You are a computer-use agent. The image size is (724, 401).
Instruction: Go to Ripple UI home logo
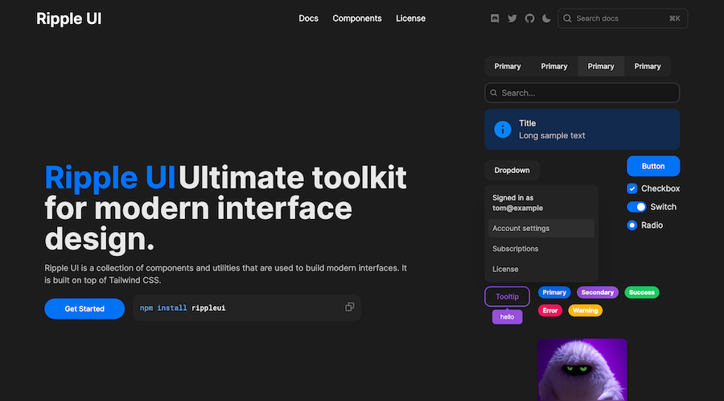pyautogui.click(x=69, y=19)
